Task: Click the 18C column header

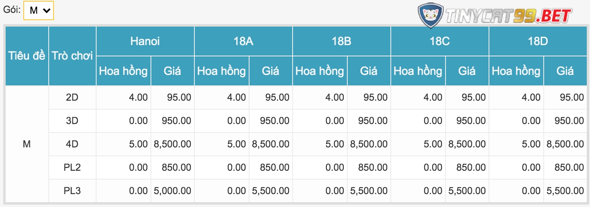Action: (439, 41)
